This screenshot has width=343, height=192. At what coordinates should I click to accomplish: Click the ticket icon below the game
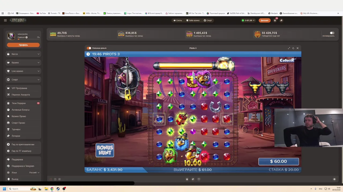click(193, 179)
